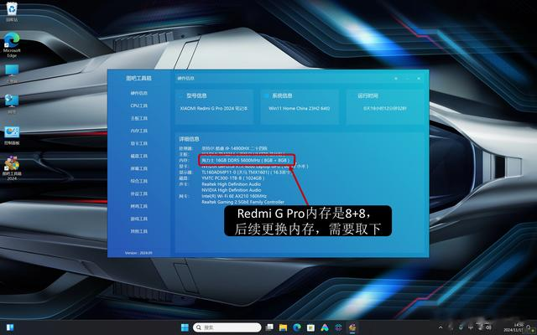Click the NVIDIA High Definition Audio row
This screenshot has height=335, width=537.
pos(232,190)
